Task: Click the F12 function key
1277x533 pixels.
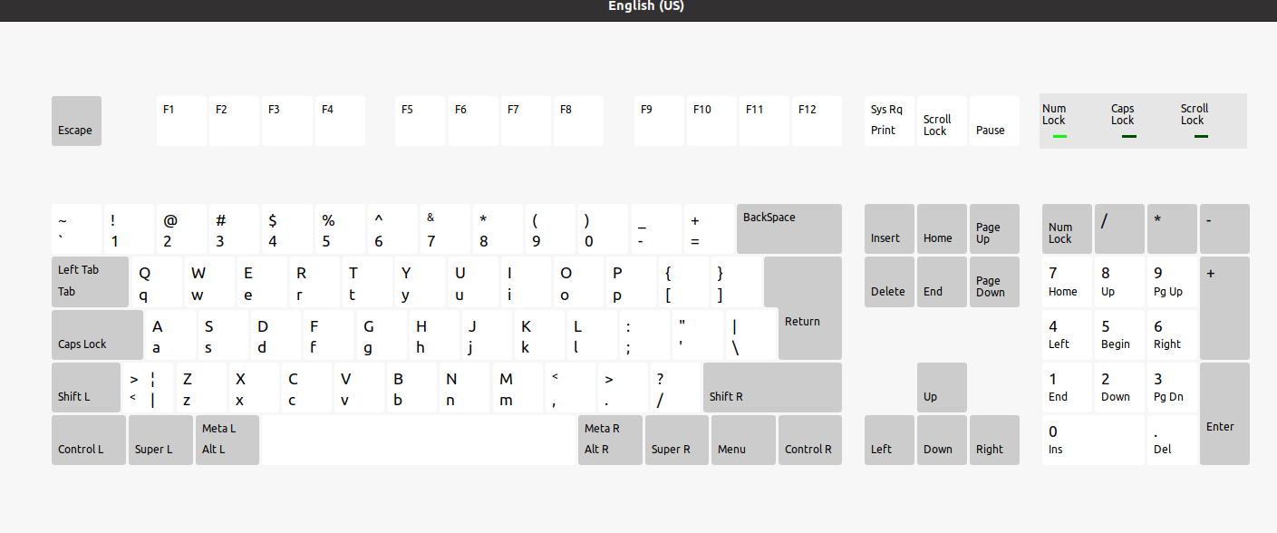Action: (x=817, y=121)
